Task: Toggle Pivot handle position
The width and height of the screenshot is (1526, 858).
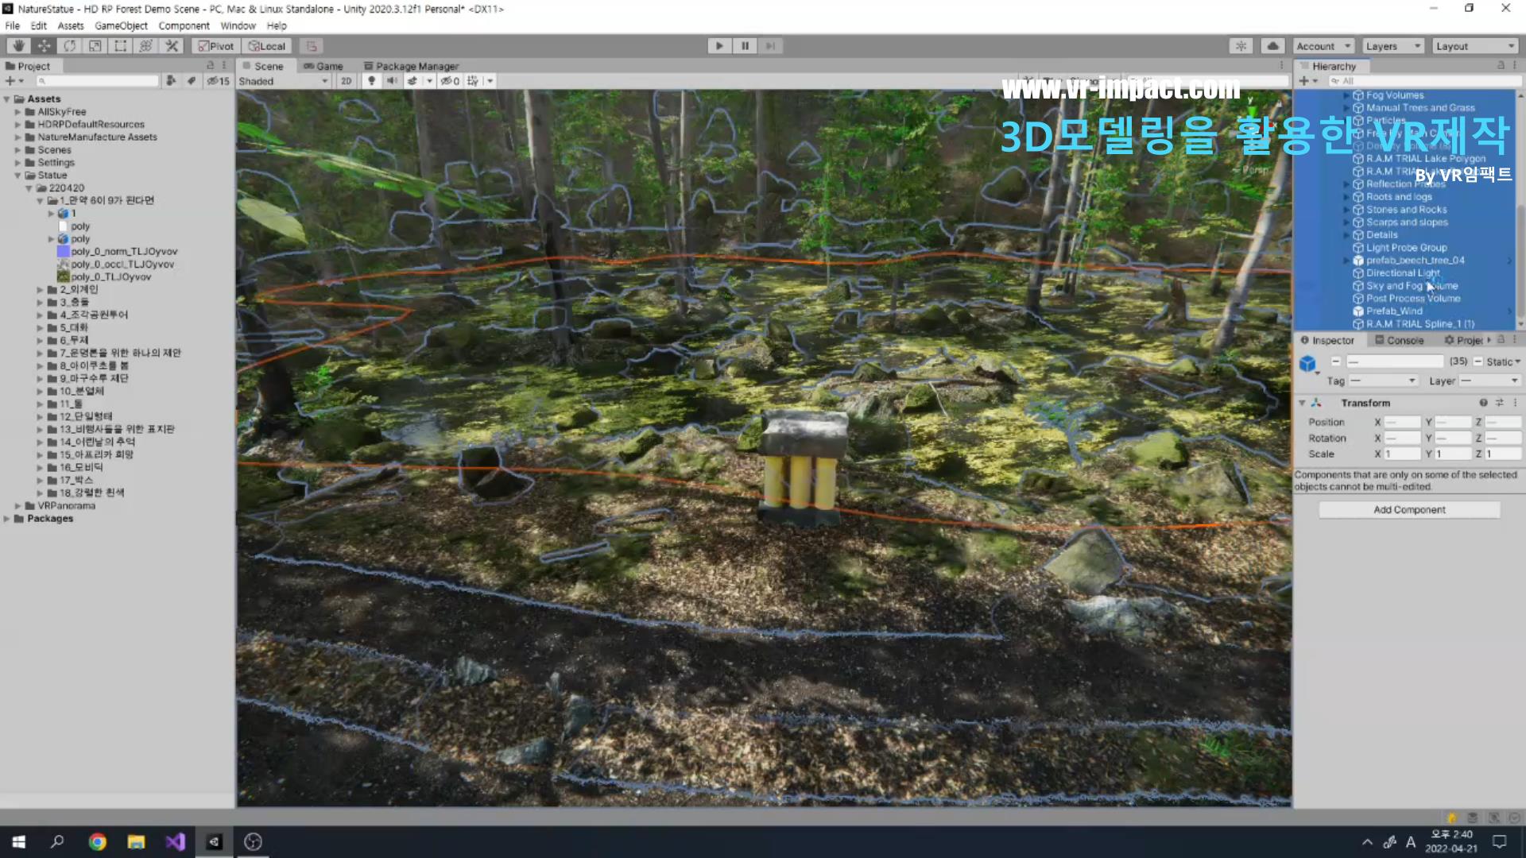Action: [216, 46]
